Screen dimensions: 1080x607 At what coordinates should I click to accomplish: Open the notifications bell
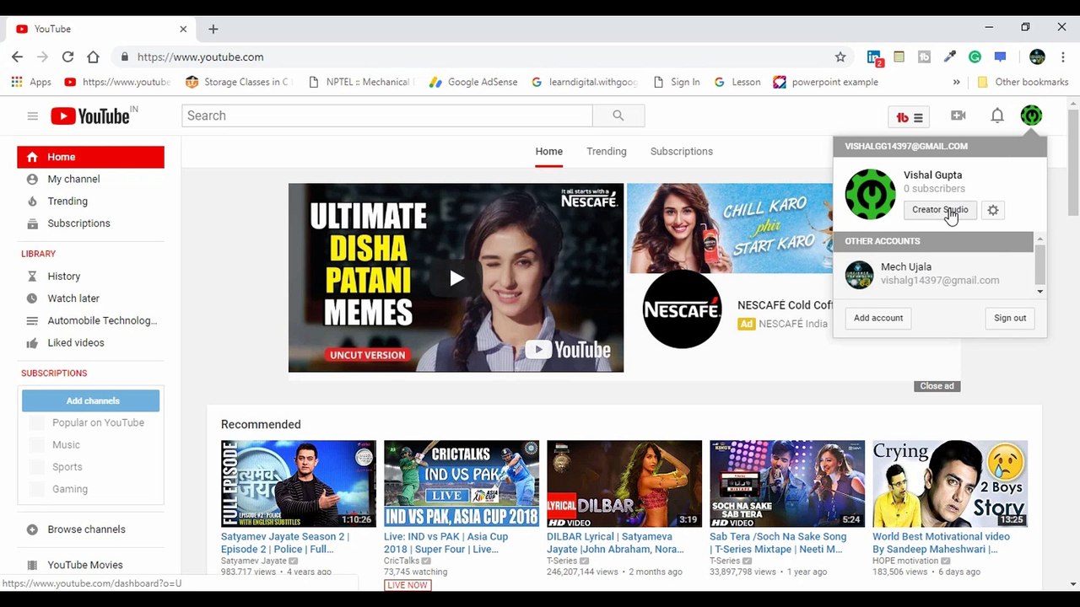click(x=997, y=115)
